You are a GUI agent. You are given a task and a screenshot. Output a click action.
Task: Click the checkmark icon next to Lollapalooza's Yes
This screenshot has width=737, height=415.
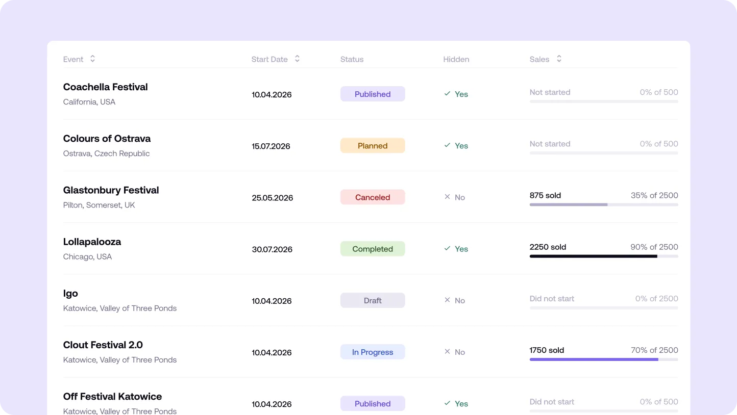pos(447,249)
